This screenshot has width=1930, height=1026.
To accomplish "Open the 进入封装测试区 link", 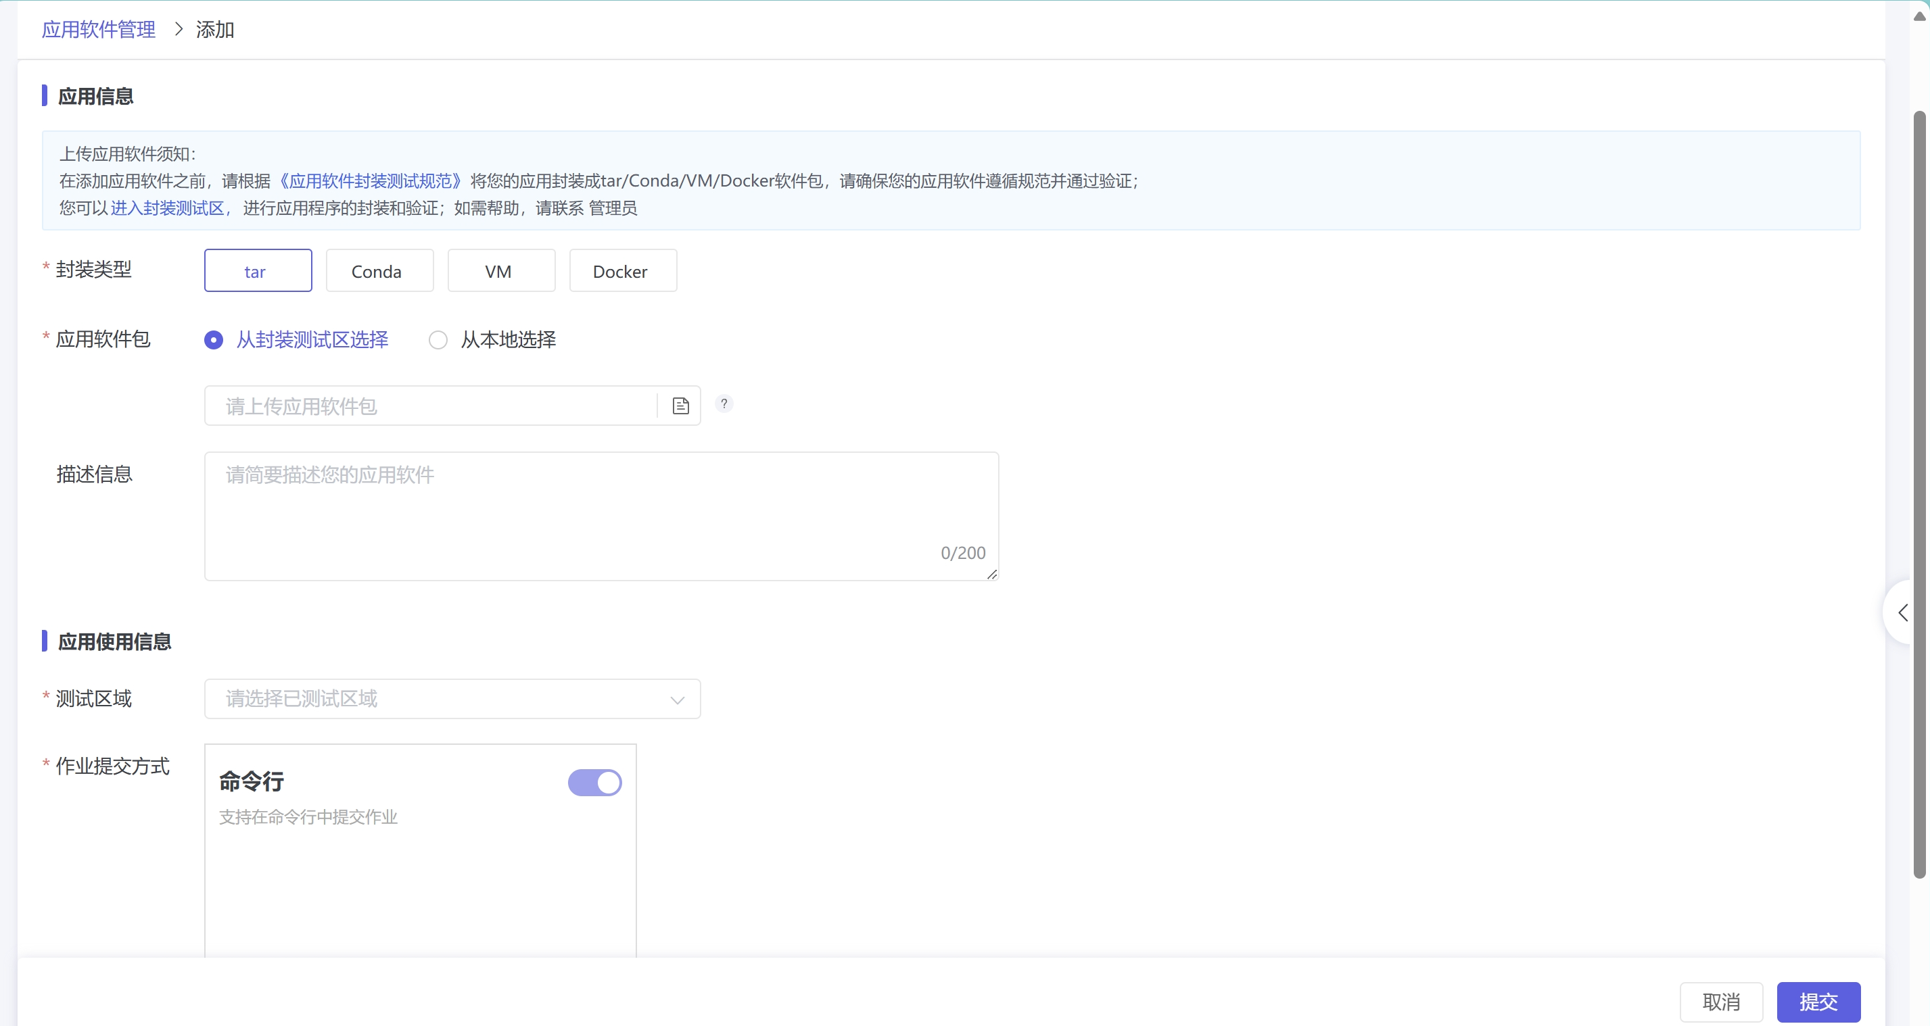I will coord(168,208).
